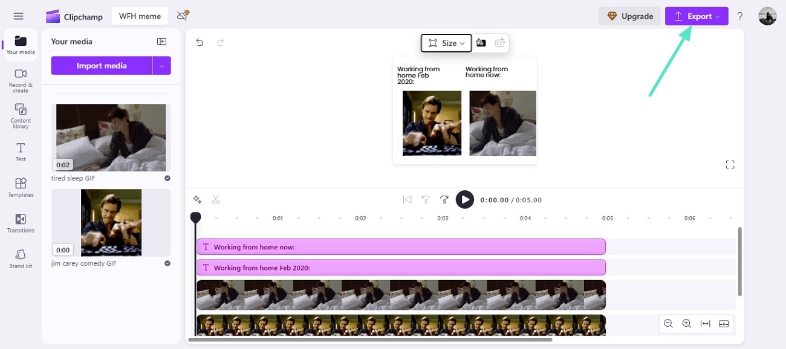
Task: Click the 0:03 mark on the timeline ruler
Action: pyautogui.click(x=443, y=218)
